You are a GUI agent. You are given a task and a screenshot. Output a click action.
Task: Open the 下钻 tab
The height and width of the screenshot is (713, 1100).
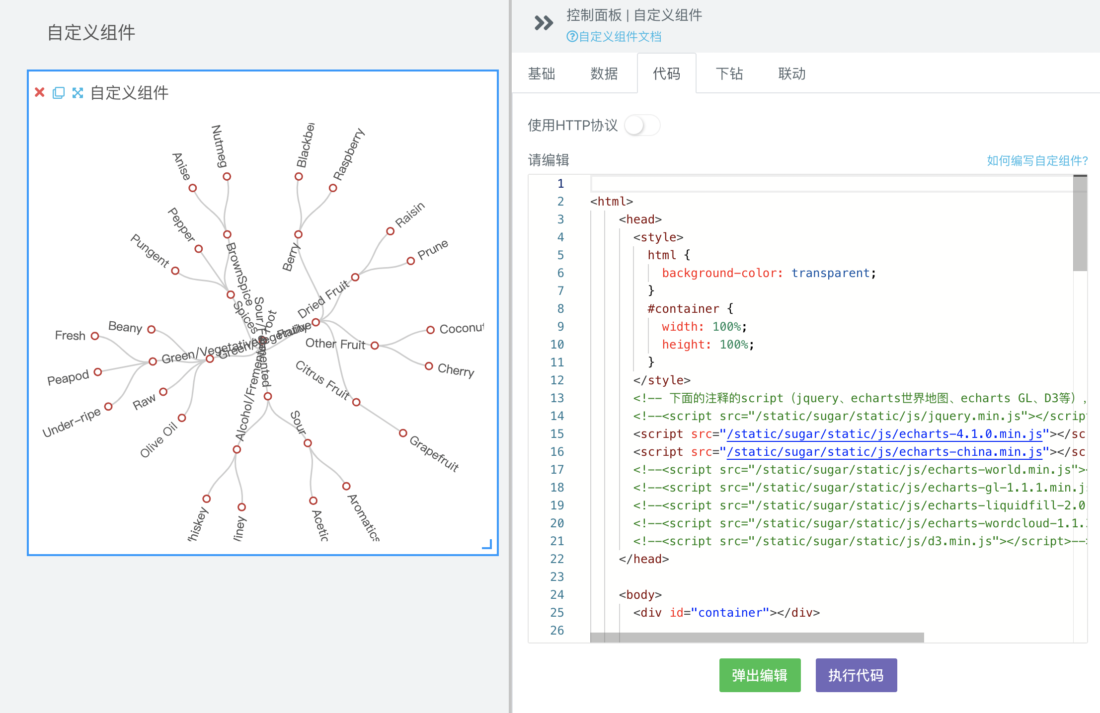point(729,73)
